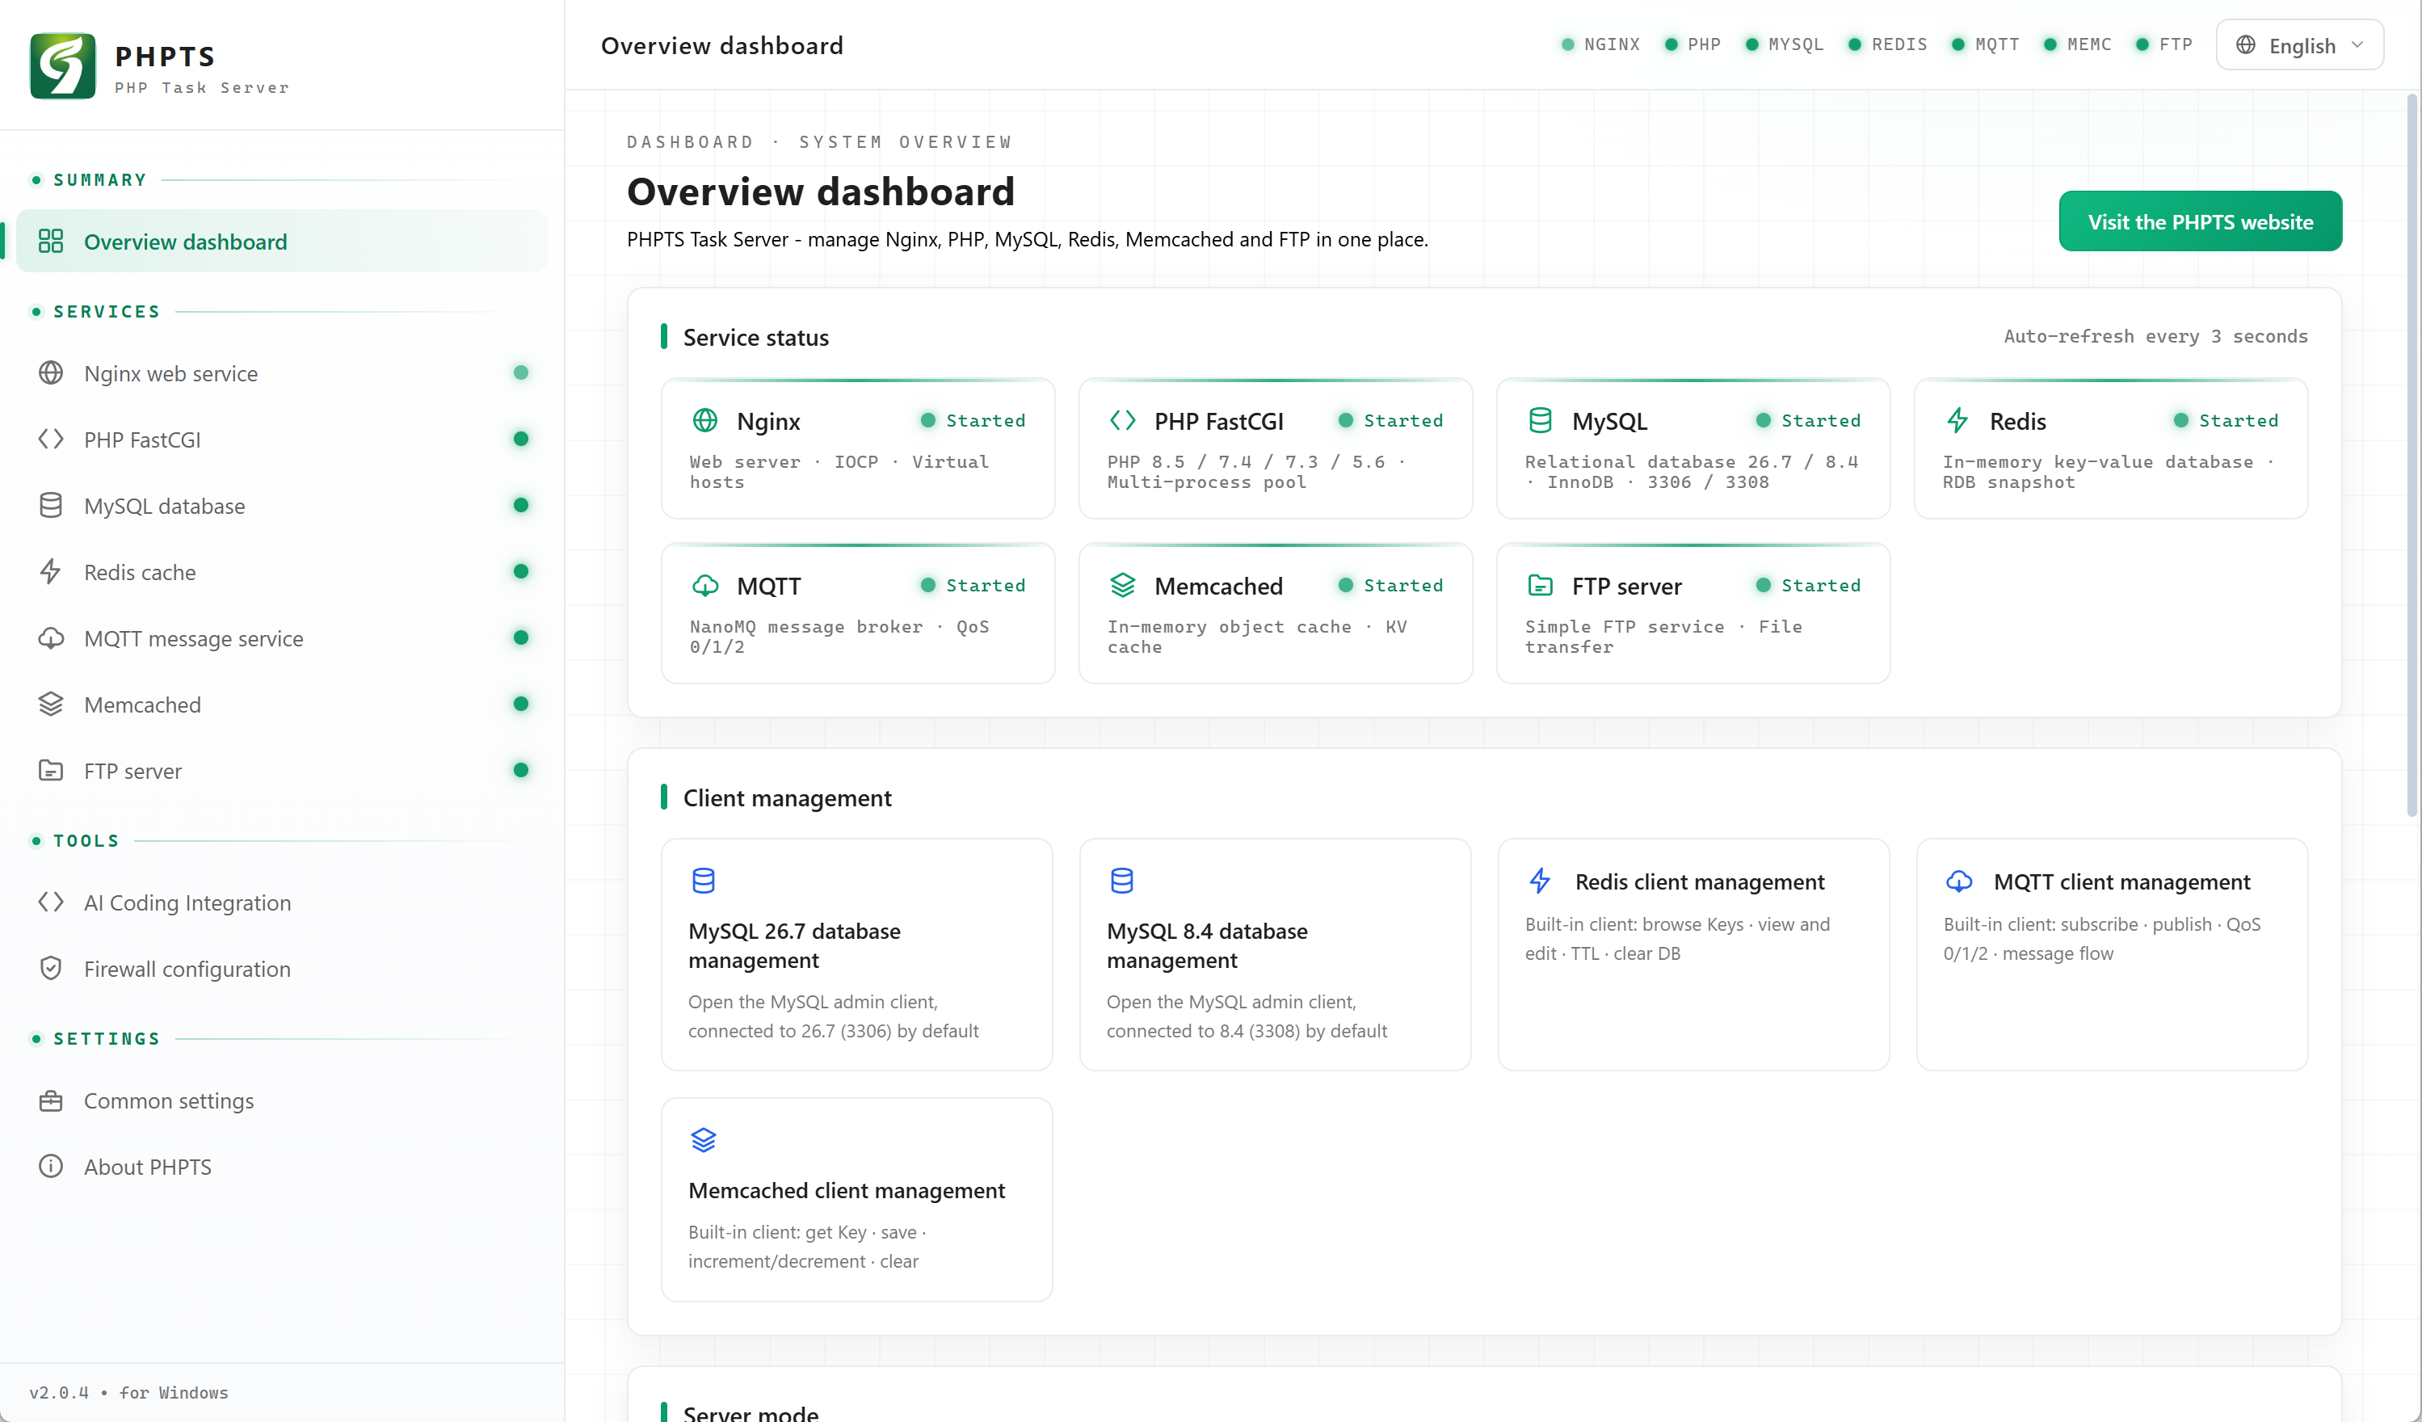Open Memcached client management card
The image size is (2422, 1422).
click(856, 1199)
